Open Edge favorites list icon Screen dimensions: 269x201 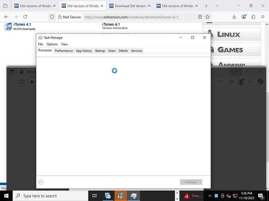231,82
